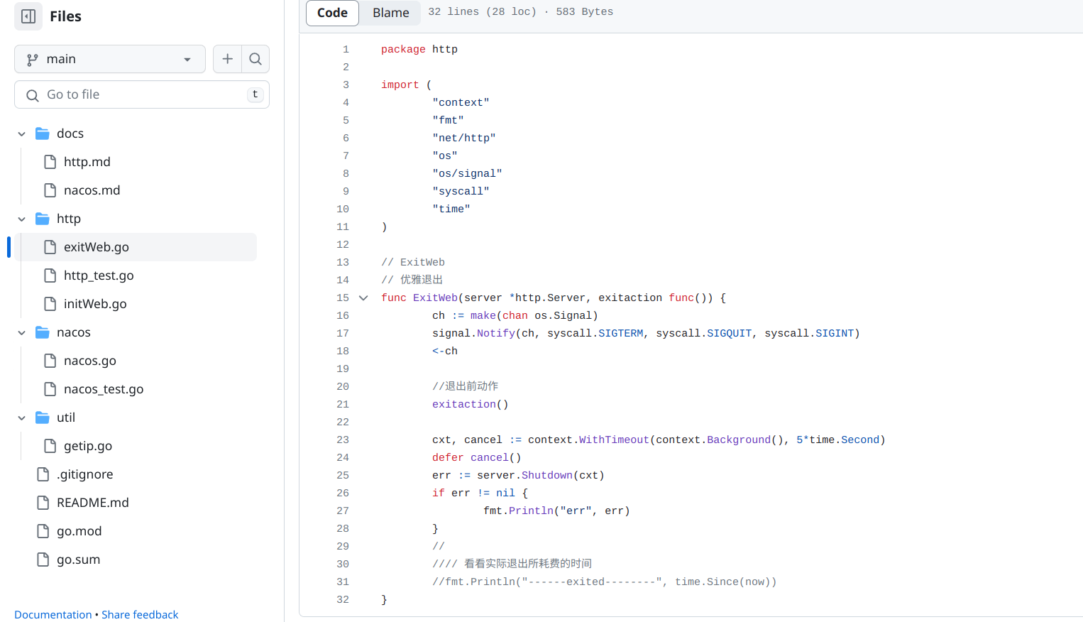The width and height of the screenshot is (1083, 622).
Task: Click line number 1
Action: pos(346,50)
